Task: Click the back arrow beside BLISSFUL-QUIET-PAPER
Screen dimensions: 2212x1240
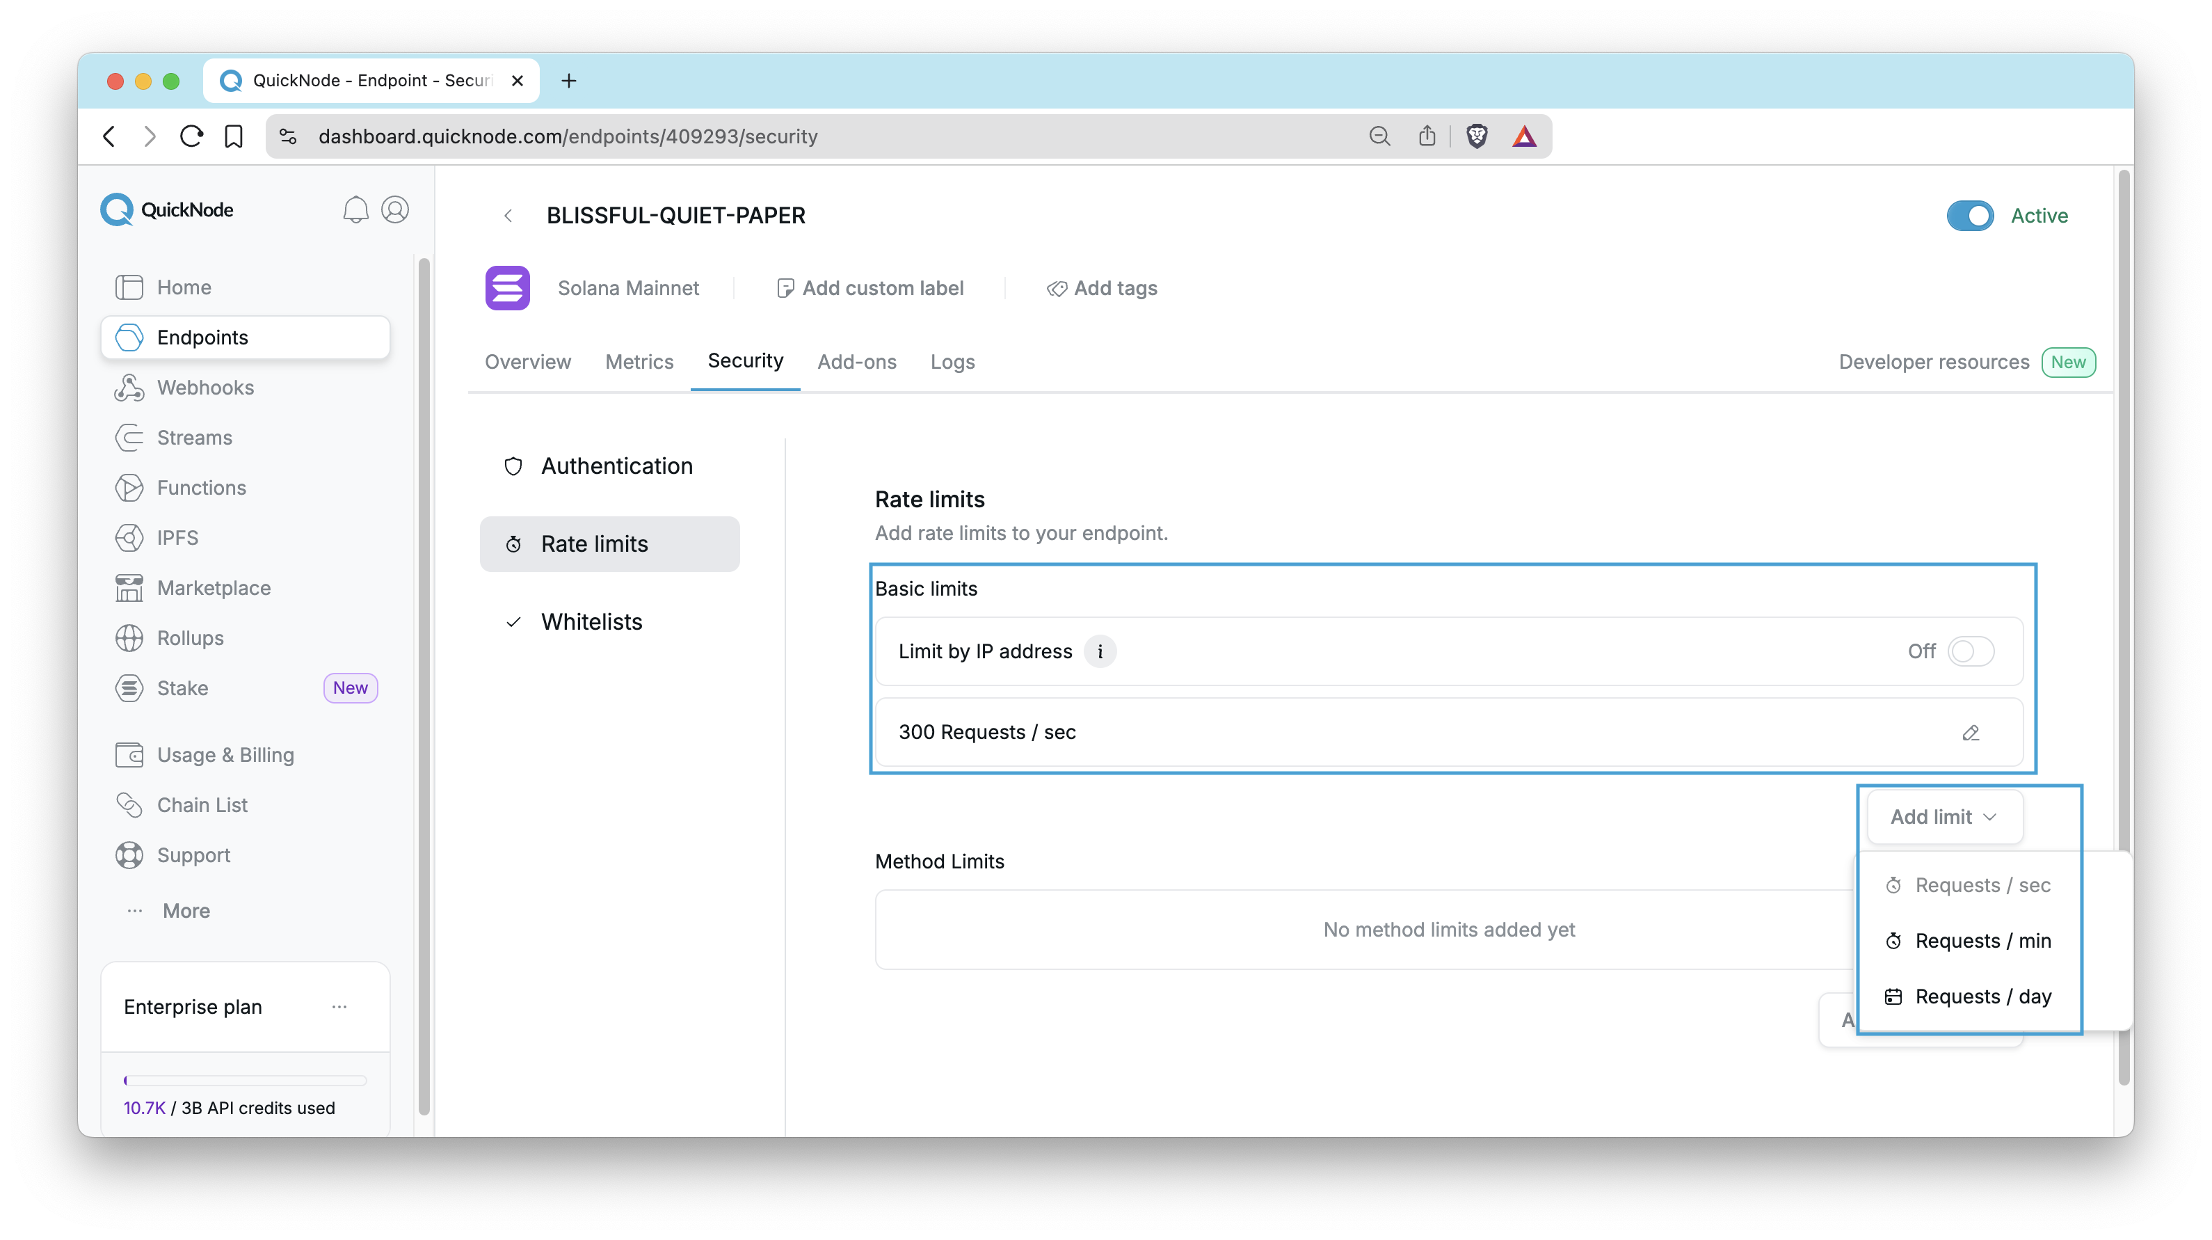Action: tap(508, 216)
